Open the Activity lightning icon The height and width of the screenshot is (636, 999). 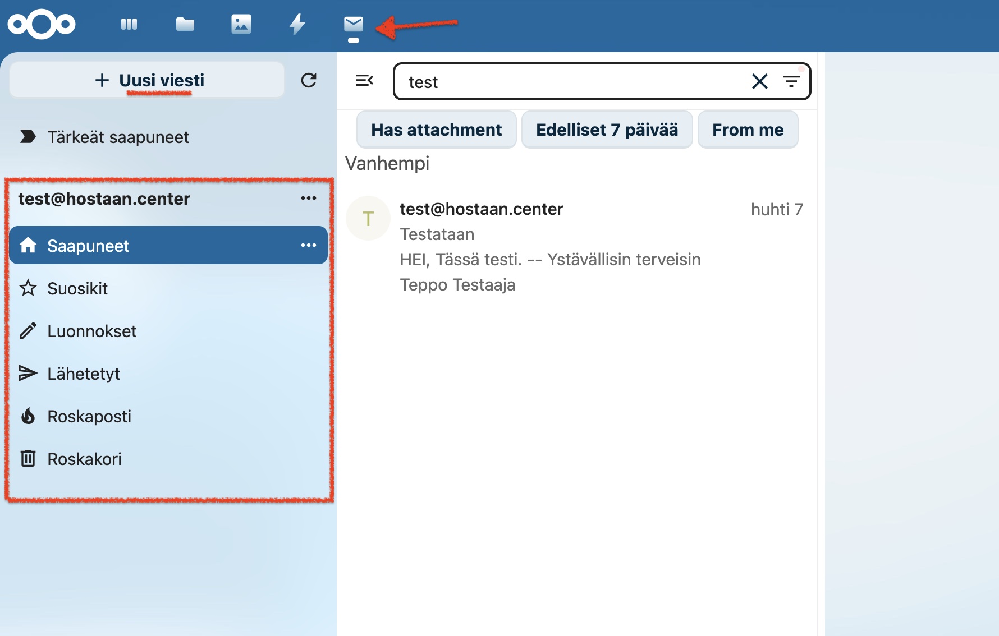coord(297,24)
